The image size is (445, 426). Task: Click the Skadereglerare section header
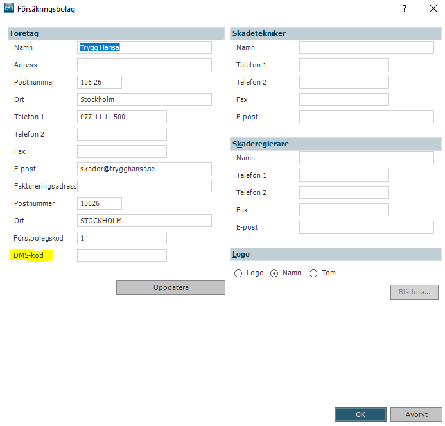336,144
